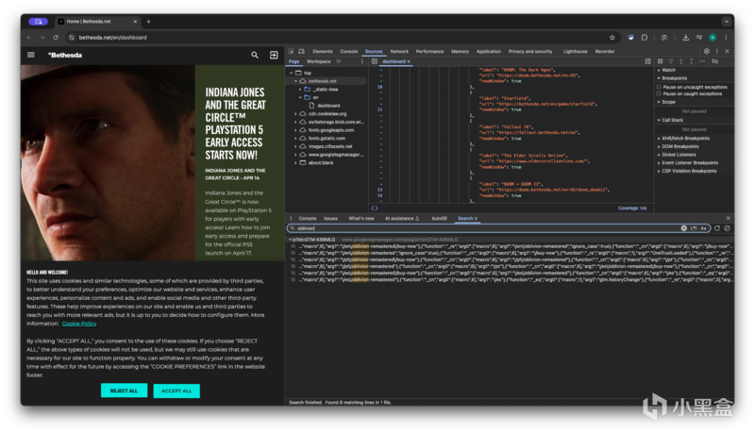
Task: Open the Issues drawer tab
Action: click(x=331, y=219)
